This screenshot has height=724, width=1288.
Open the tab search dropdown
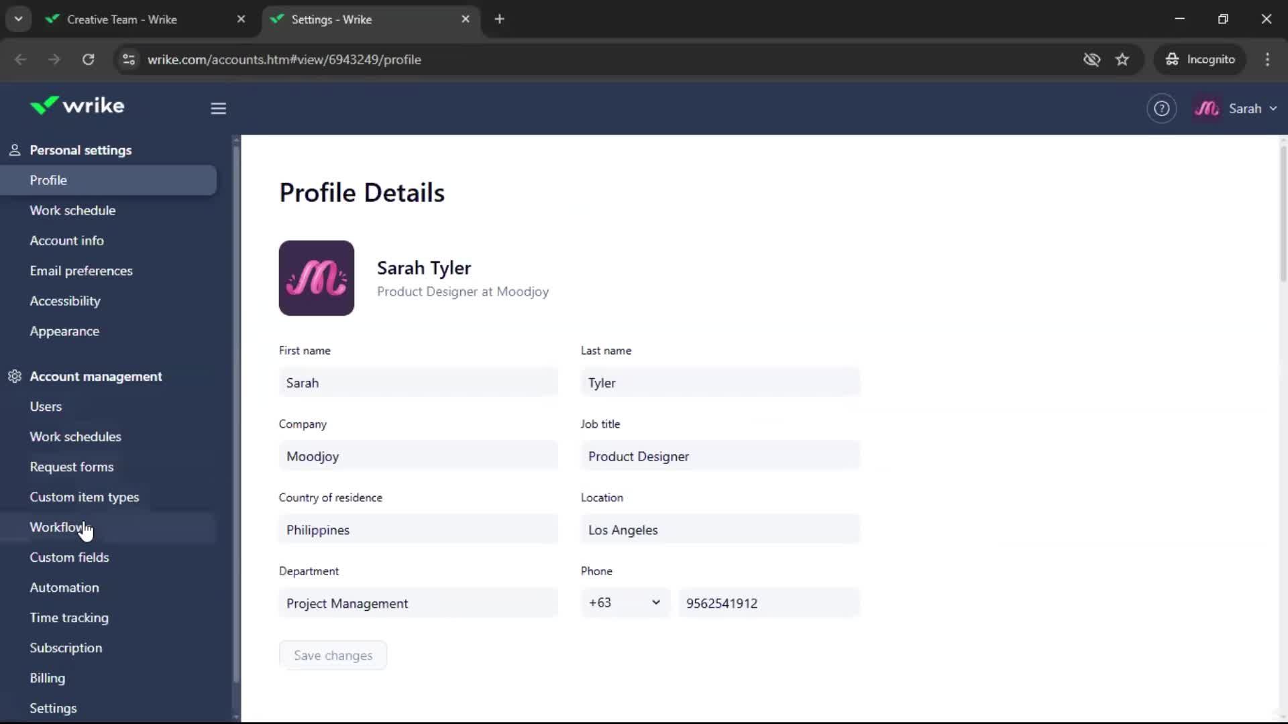click(x=19, y=19)
